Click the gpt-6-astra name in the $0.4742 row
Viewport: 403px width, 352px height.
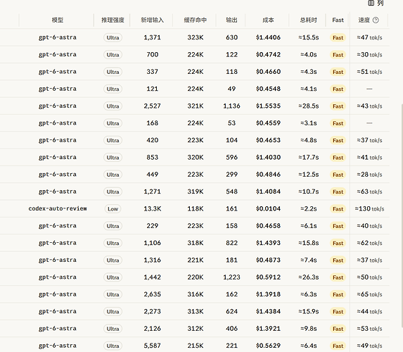click(x=58, y=54)
